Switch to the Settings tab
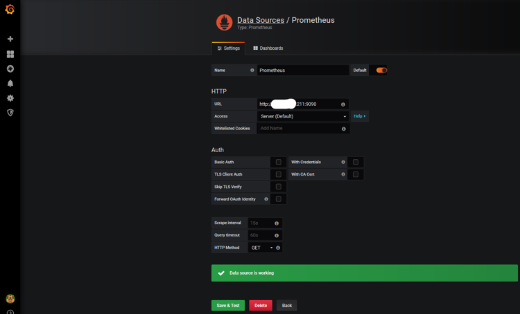This screenshot has width=520, height=314. [x=229, y=48]
